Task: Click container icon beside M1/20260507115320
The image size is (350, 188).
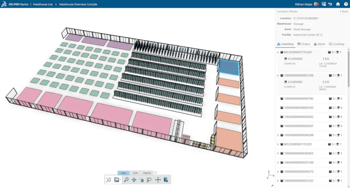Action: coord(282,144)
